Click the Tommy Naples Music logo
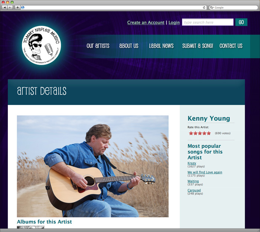 point(42,45)
